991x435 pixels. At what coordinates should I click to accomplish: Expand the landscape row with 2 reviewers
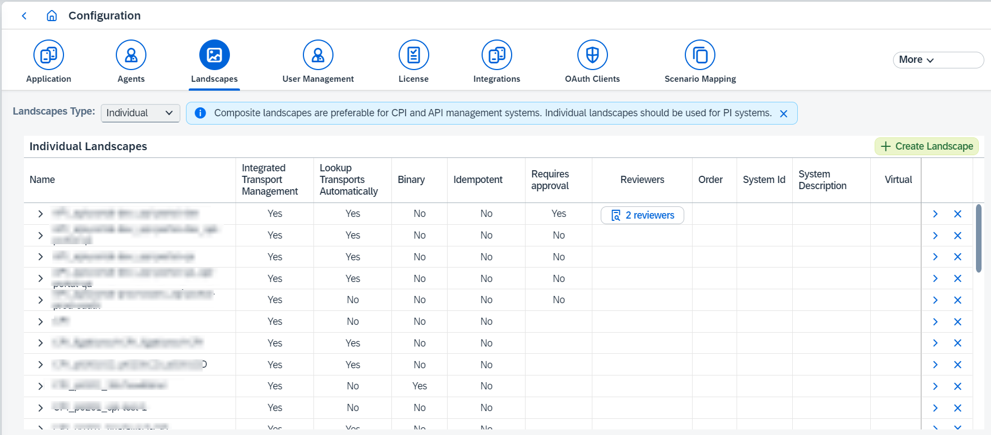[x=41, y=214]
